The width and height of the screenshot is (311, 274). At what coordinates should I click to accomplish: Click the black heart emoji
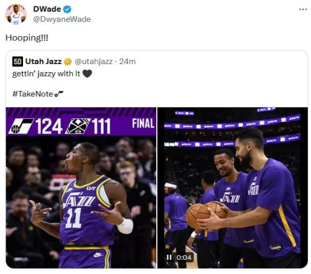tap(87, 73)
